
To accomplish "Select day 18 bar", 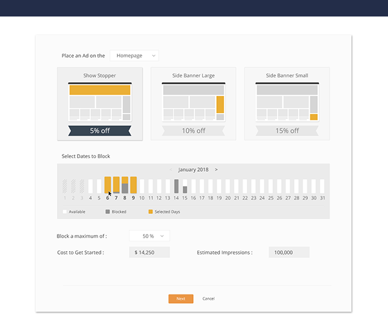I will point(211,186).
